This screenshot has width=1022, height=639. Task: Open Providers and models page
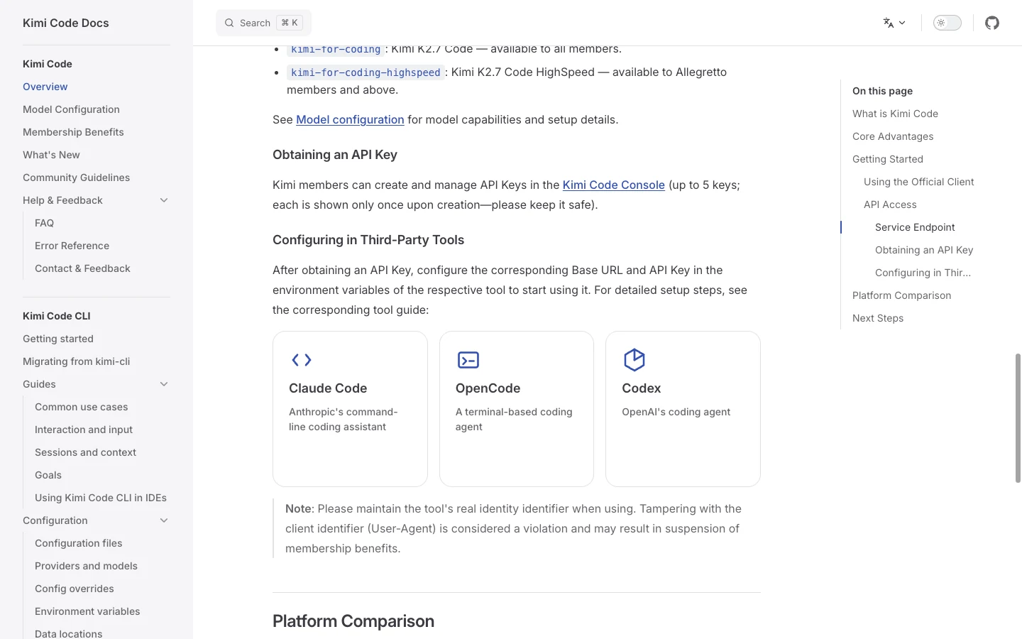[x=86, y=566]
